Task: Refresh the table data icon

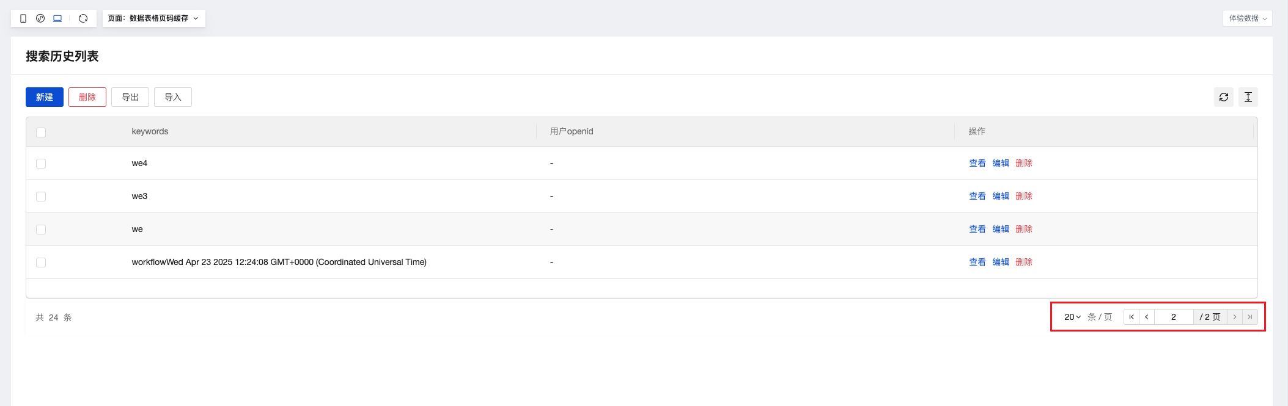Action: (1224, 97)
